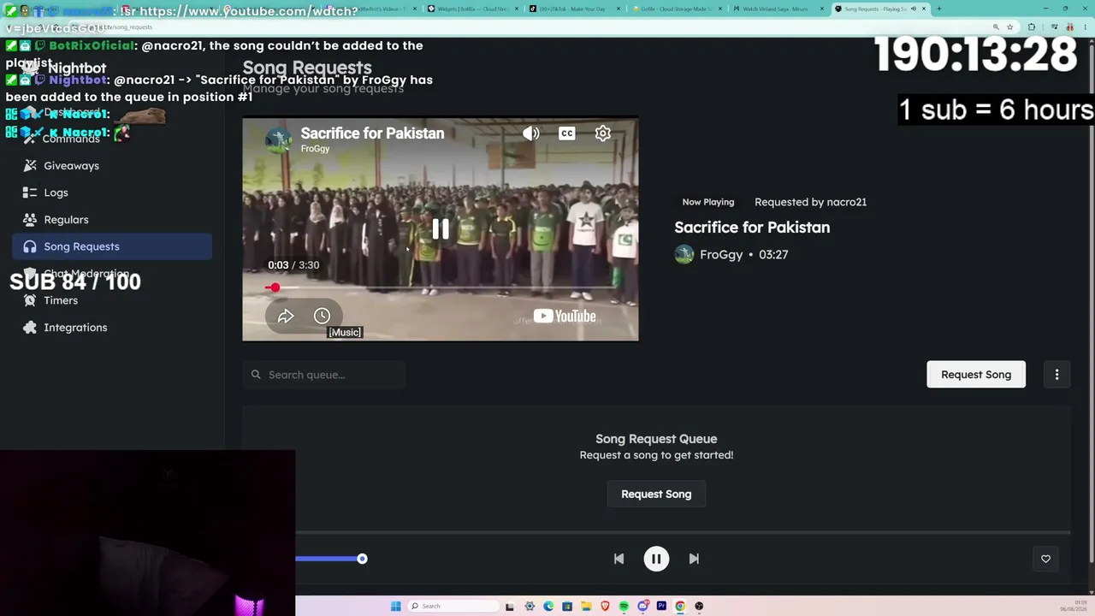Click the Timers stopwatch icon
The height and width of the screenshot is (616, 1095).
pos(30,300)
